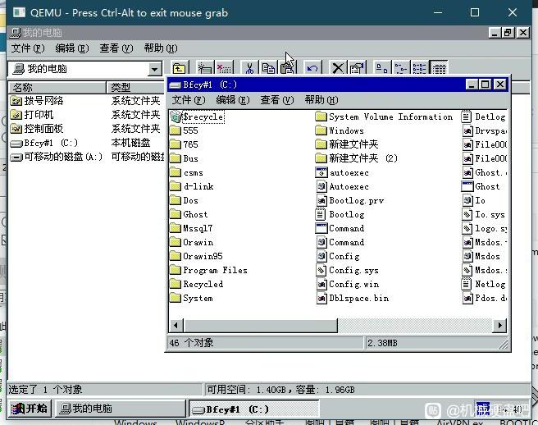
Task: Click the Disconnect Network Drive toolbar icon
Action: click(x=225, y=68)
